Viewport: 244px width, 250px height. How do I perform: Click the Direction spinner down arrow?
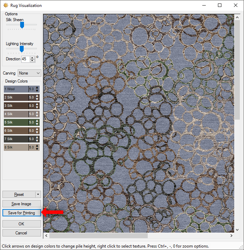pos(32,61)
